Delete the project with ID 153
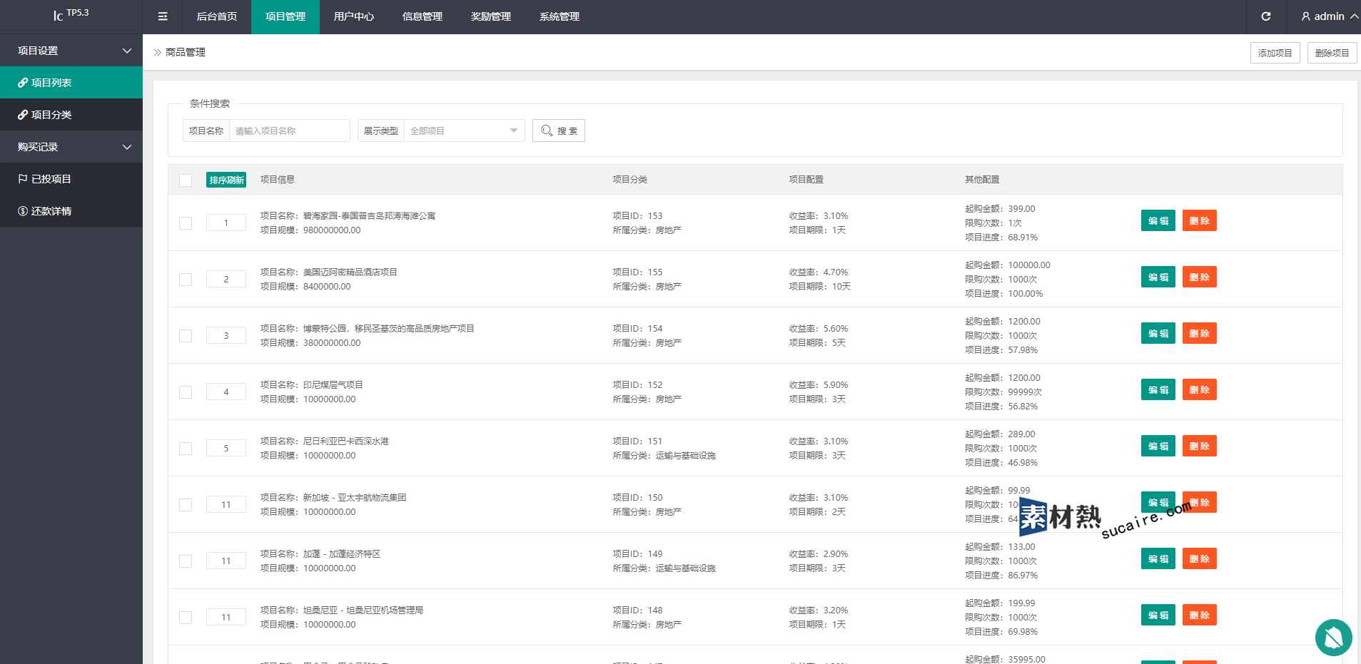 pos(1199,220)
